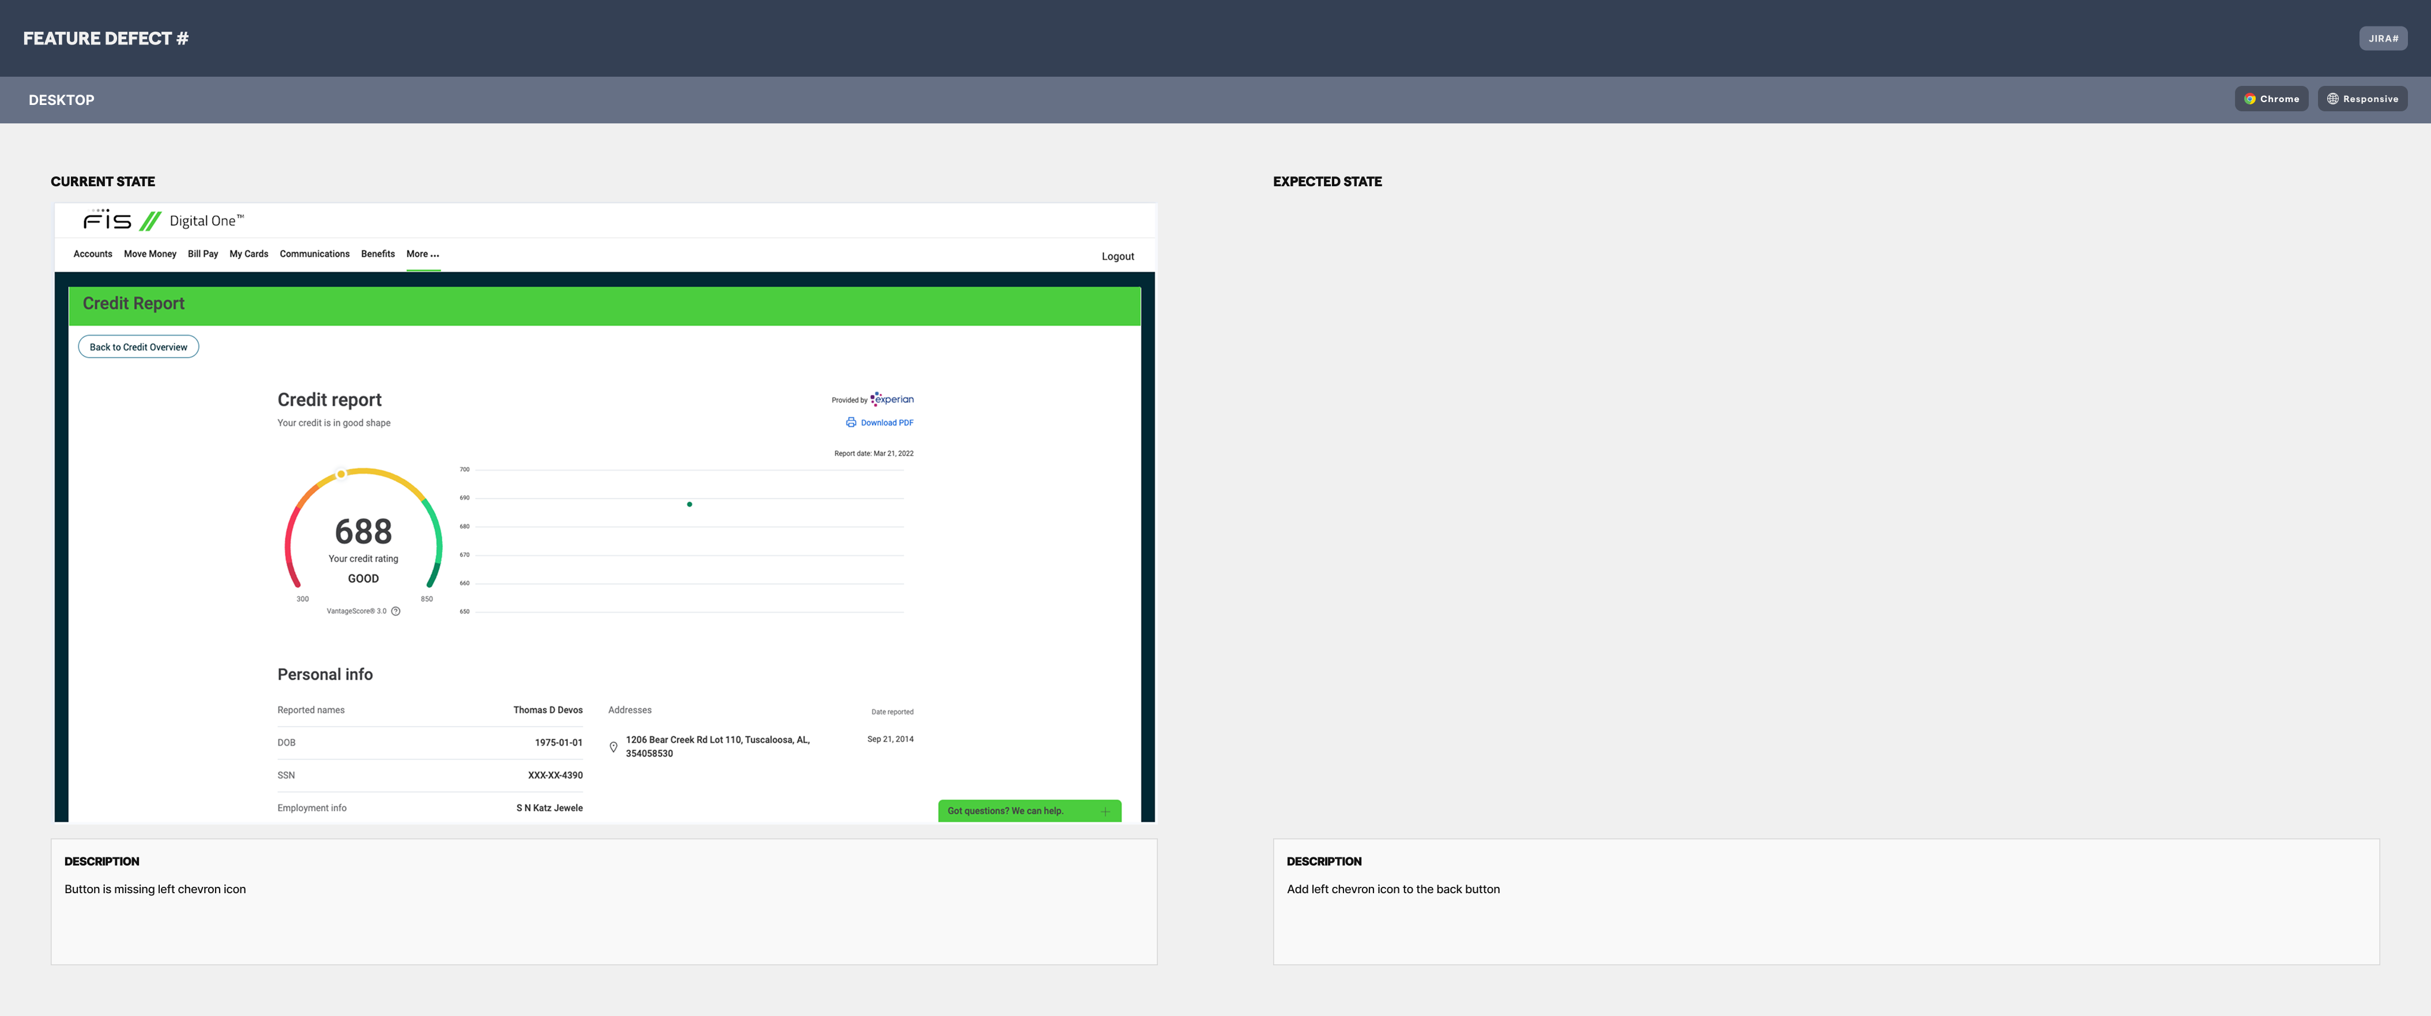Click the XXX-XX-4390 SSN value
Viewport: 2431px width, 1016px height.
tap(556, 776)
